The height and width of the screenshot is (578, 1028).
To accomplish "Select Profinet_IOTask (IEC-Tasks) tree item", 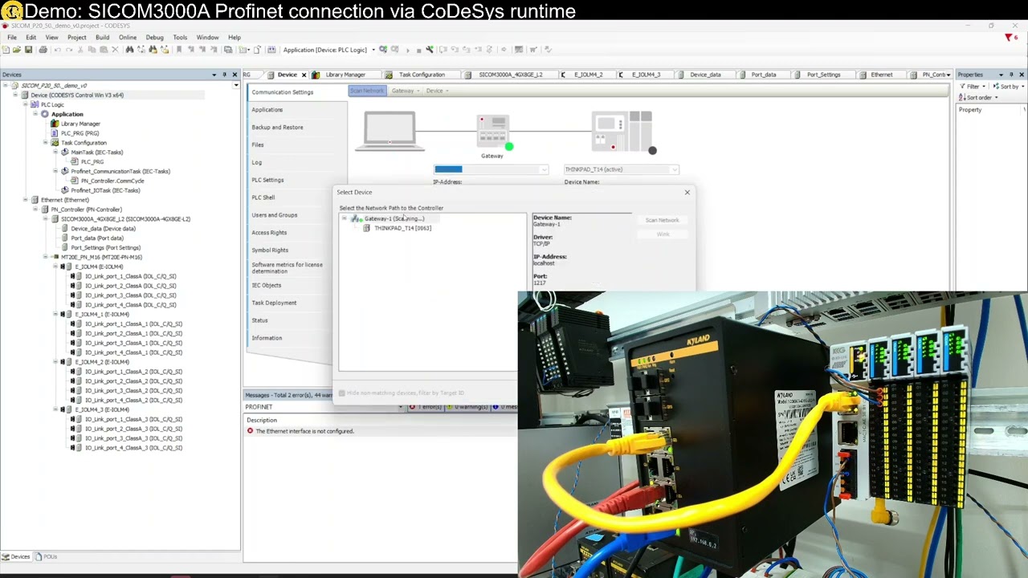I will (x=105, y=190).
